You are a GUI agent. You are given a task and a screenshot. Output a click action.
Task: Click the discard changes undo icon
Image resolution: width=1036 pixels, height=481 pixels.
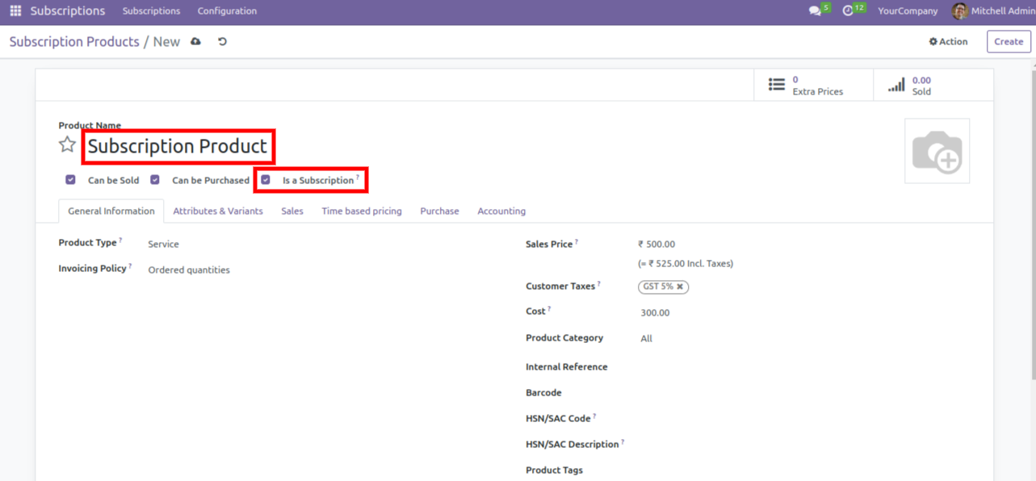pyautogui.click(x=222, y=42)
